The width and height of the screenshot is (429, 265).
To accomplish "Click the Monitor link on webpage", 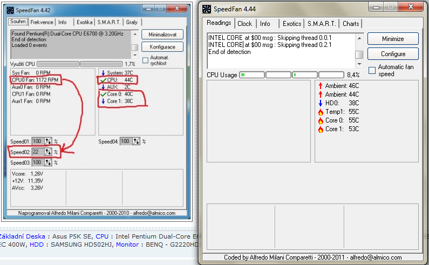I will tap(127, 244).
